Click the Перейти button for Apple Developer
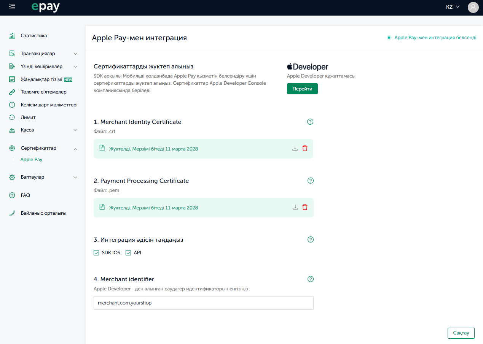483x344 pixels. click(302, 89)
